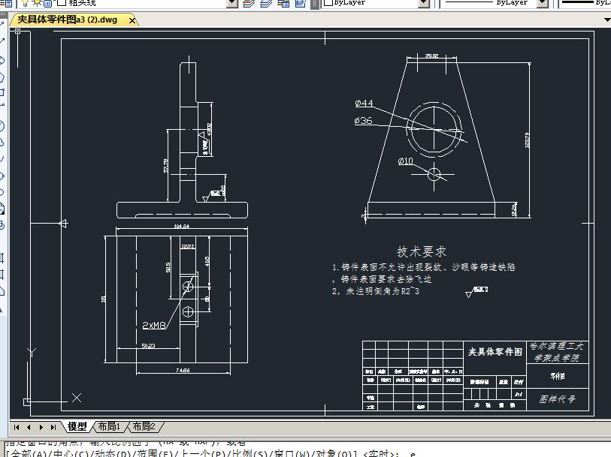
Task: Go to previous layout tab arrow
Action: coord(29,427)
